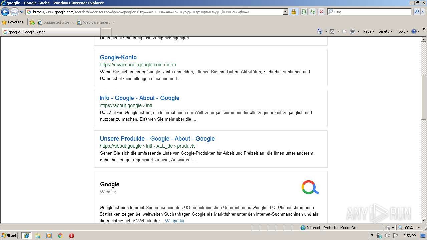Image resolution: width=427 pixels, height=240 pixels.
Task: Open the Tools menu
Action: 403,31
